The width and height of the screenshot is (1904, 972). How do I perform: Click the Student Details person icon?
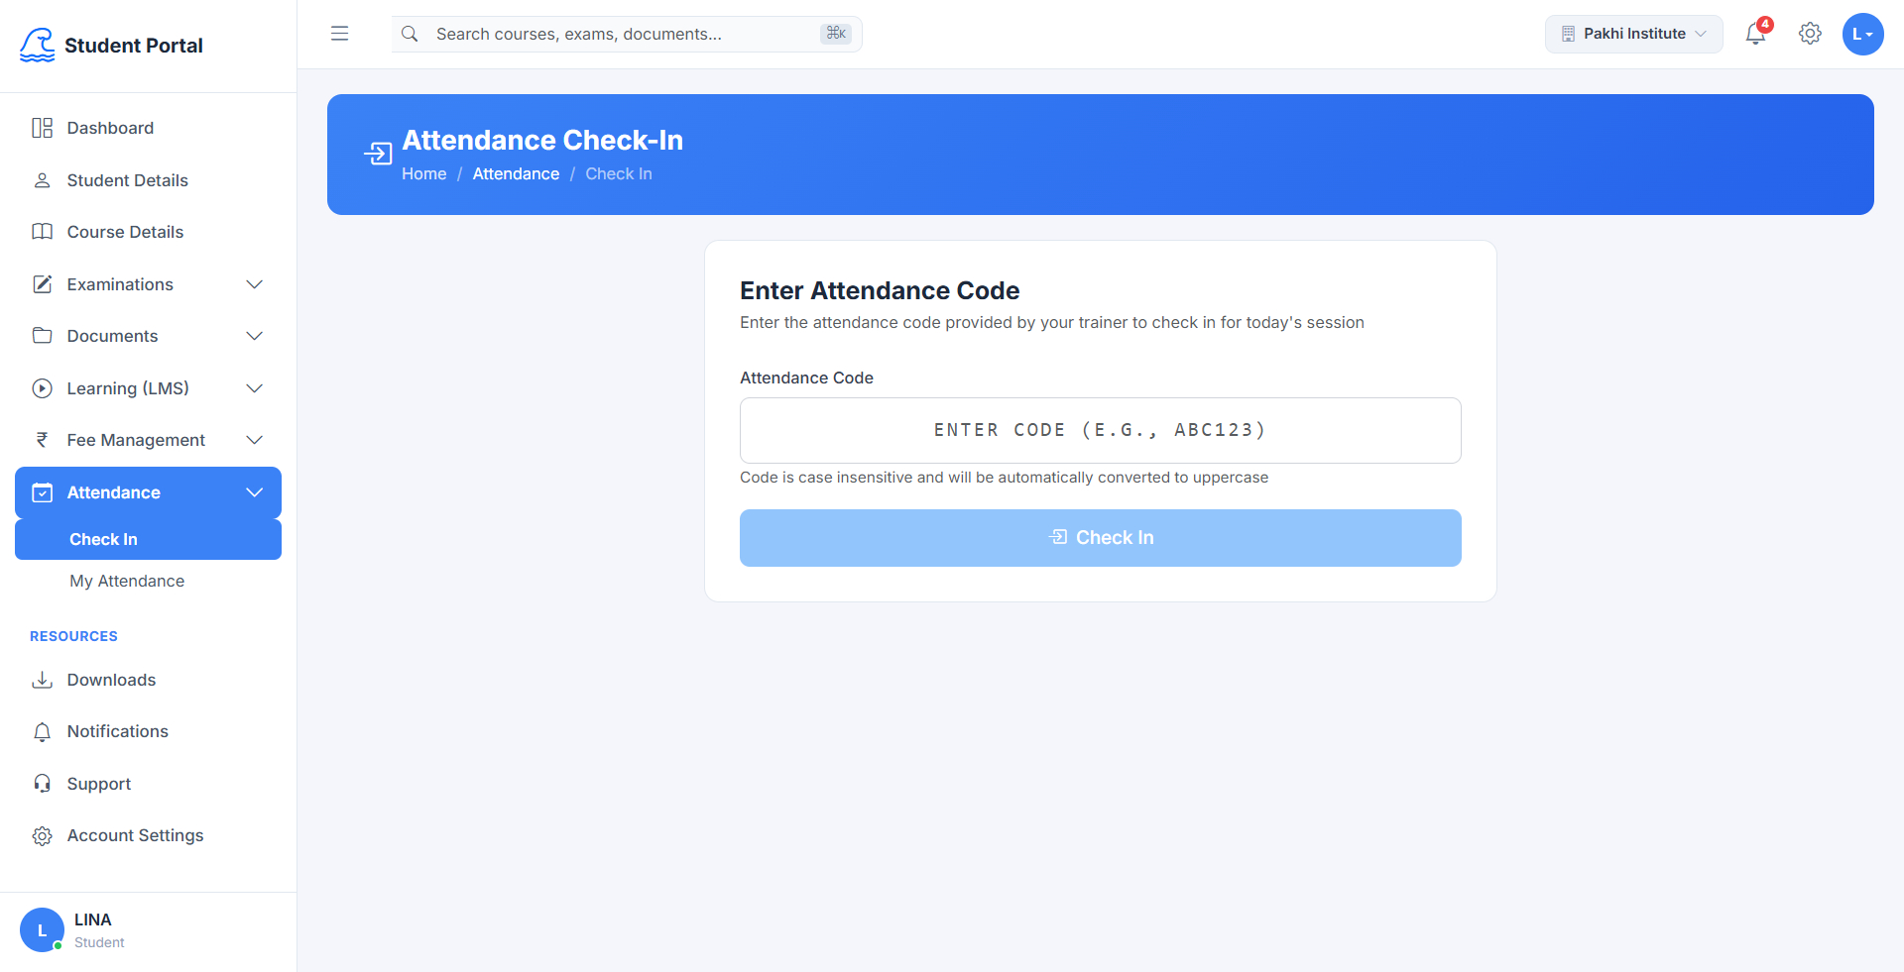[x=42, y=180]
